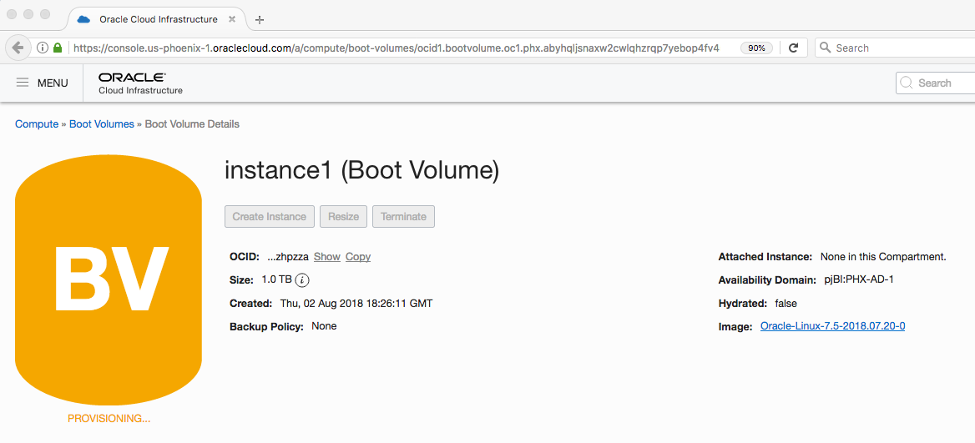Go to Compute breadcrumb link

[x=37, y=124]
